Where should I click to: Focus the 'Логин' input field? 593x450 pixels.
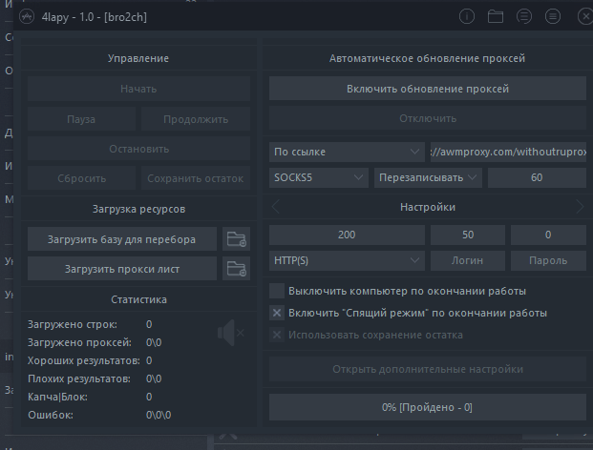(468, 260)
